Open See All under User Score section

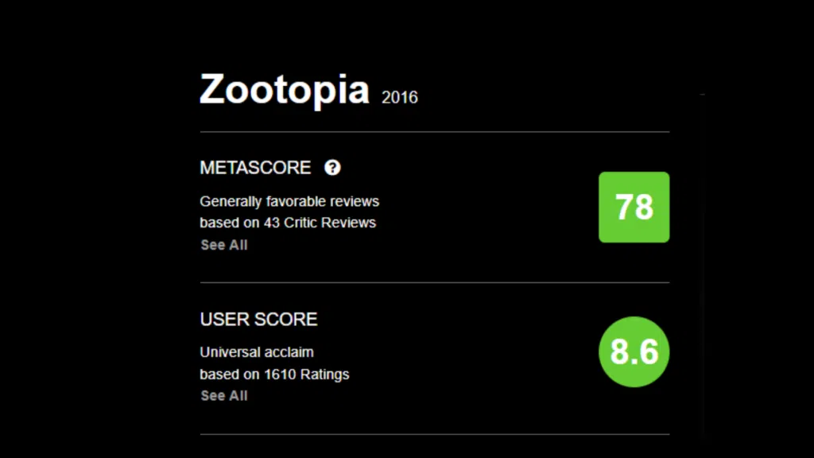click(x=223, y=395)
